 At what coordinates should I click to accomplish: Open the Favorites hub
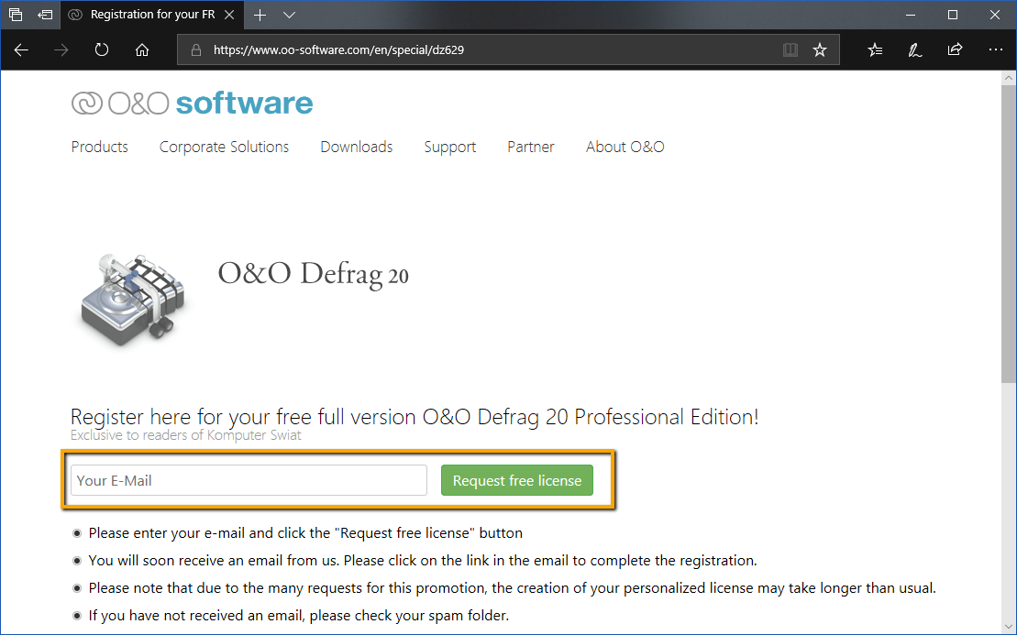click(x=875, y=49)
